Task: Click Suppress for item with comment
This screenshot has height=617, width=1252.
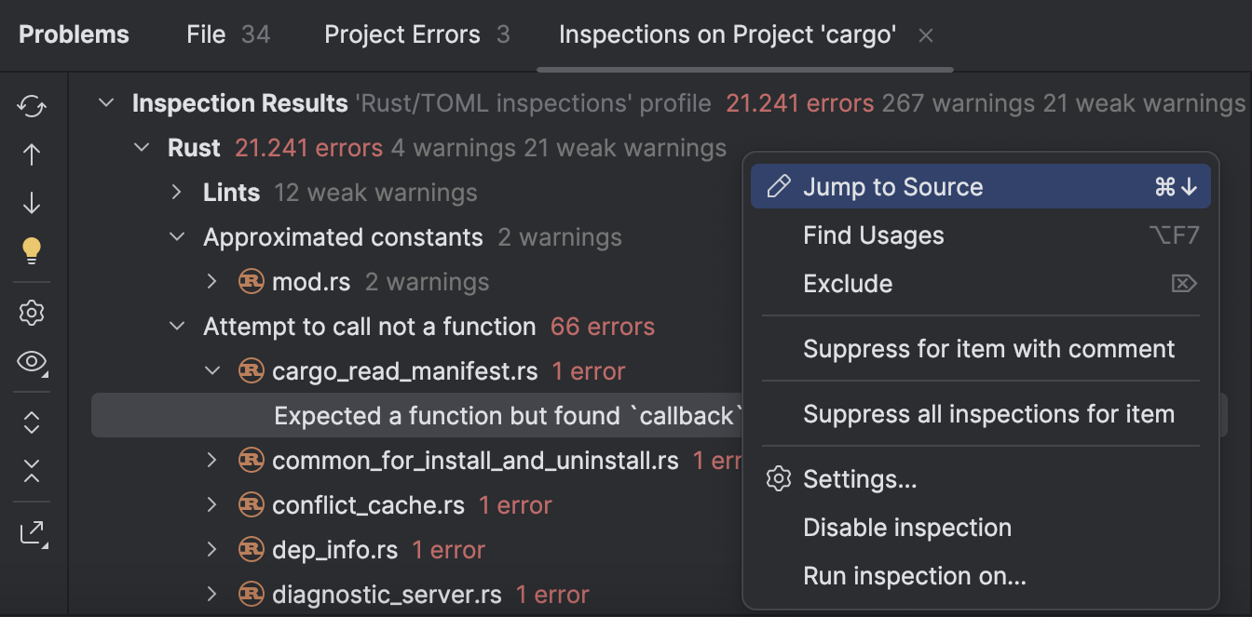Action: (988, 348)
